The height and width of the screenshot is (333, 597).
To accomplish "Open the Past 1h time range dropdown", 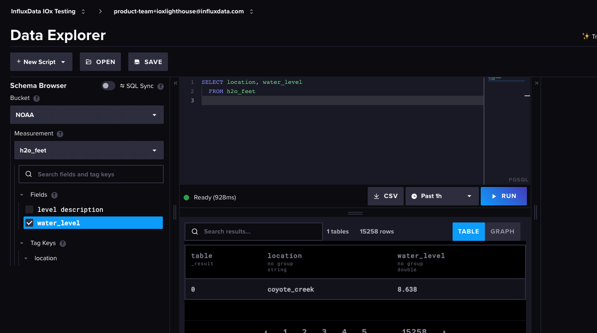I will tap(442, 196).
